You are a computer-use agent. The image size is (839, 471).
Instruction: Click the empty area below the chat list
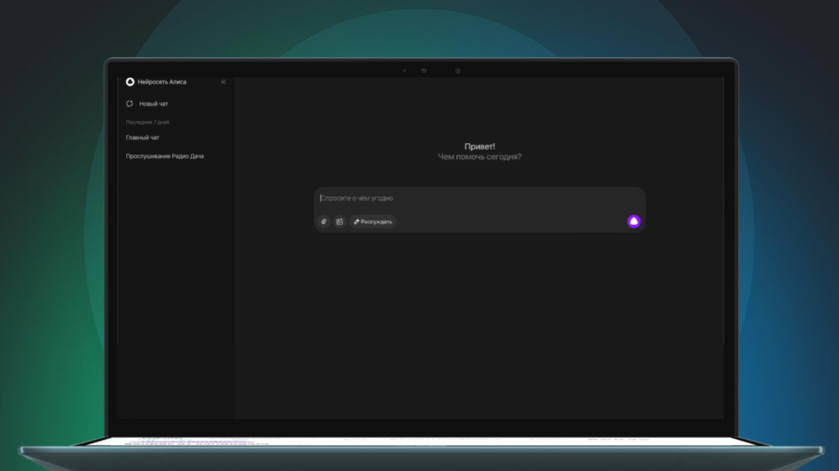175,286
